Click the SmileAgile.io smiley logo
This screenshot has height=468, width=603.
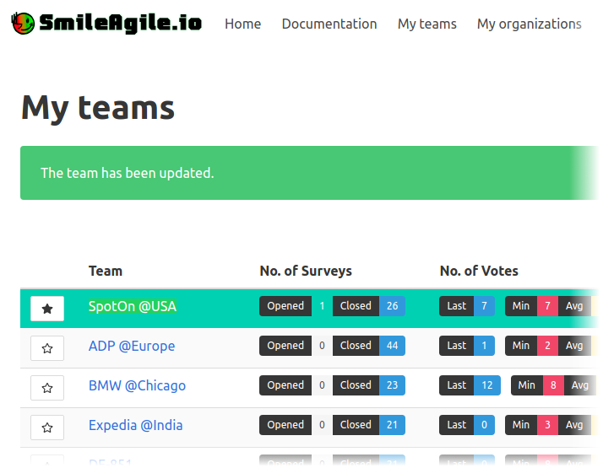23,23
